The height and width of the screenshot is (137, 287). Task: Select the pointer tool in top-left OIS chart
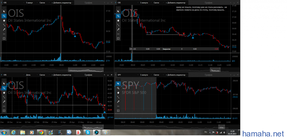pyautogui.click(x=4, y=11)
